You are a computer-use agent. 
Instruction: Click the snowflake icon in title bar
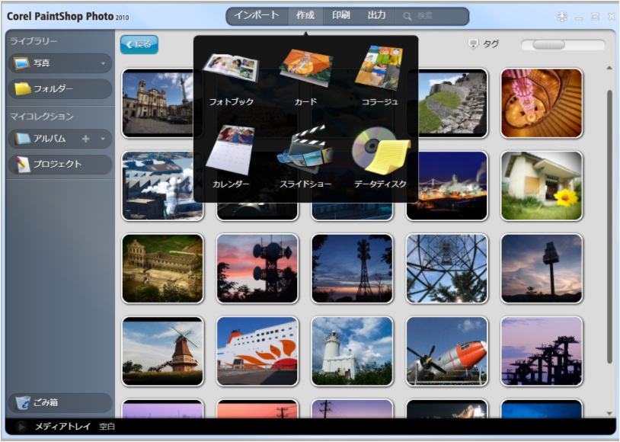tap(562, 17)
